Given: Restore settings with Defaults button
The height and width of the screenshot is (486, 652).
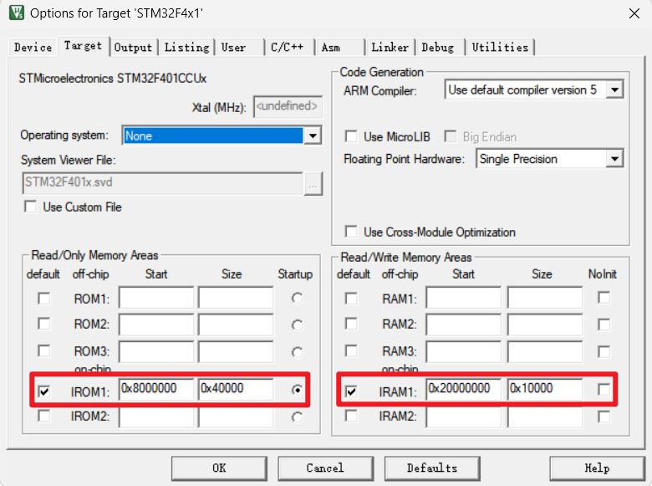Looking at the screenshot, I should [432, 468].
